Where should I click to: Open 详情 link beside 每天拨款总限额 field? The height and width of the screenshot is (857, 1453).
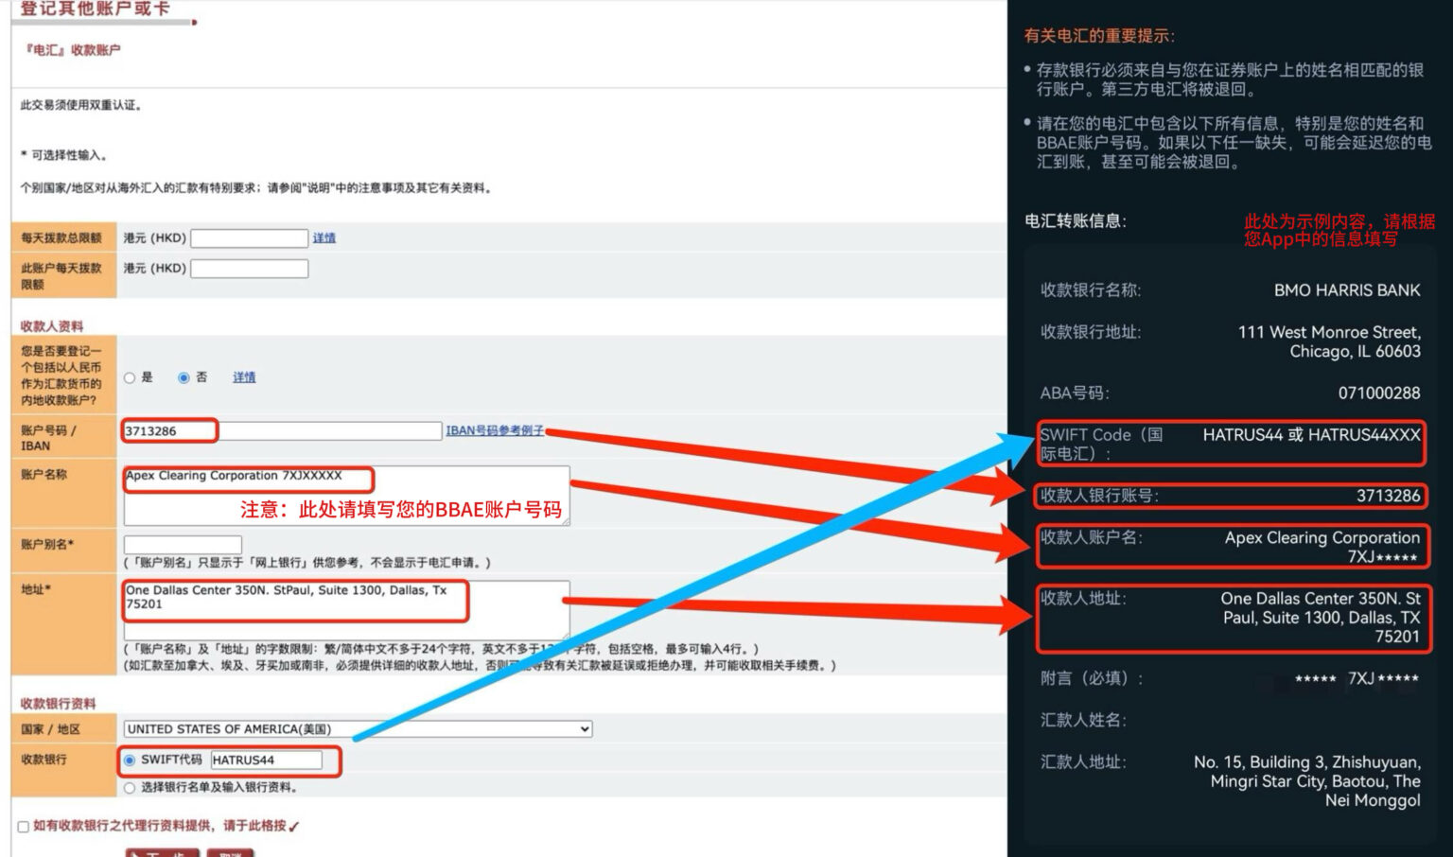[324, 238]
